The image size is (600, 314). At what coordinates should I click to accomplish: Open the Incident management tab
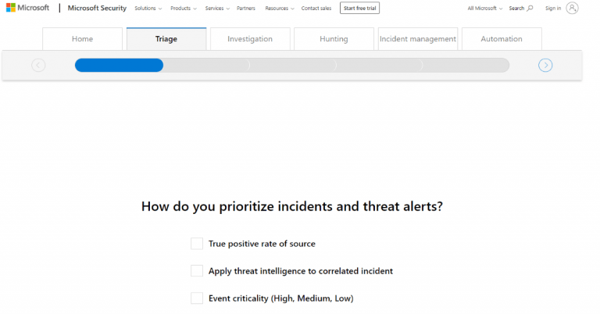pos(417,39)
